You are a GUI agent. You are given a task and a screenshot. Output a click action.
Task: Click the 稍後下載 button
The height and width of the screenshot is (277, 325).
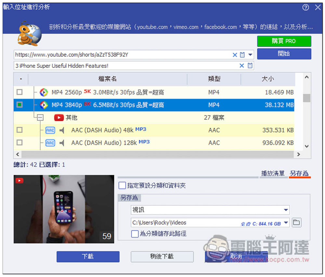(x=162, y=257)
